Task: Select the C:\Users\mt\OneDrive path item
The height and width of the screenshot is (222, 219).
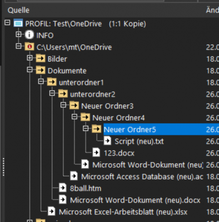Action: 74,47
